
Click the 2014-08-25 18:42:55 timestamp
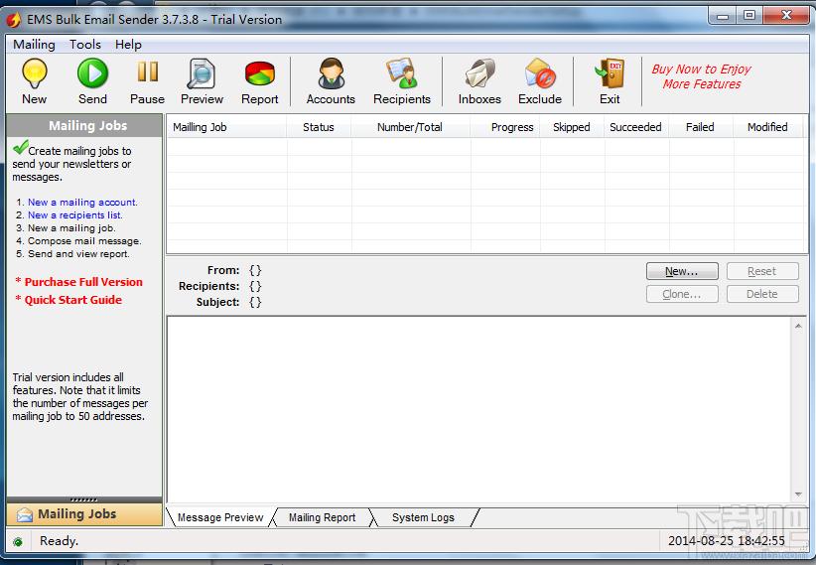click(726, 541)
